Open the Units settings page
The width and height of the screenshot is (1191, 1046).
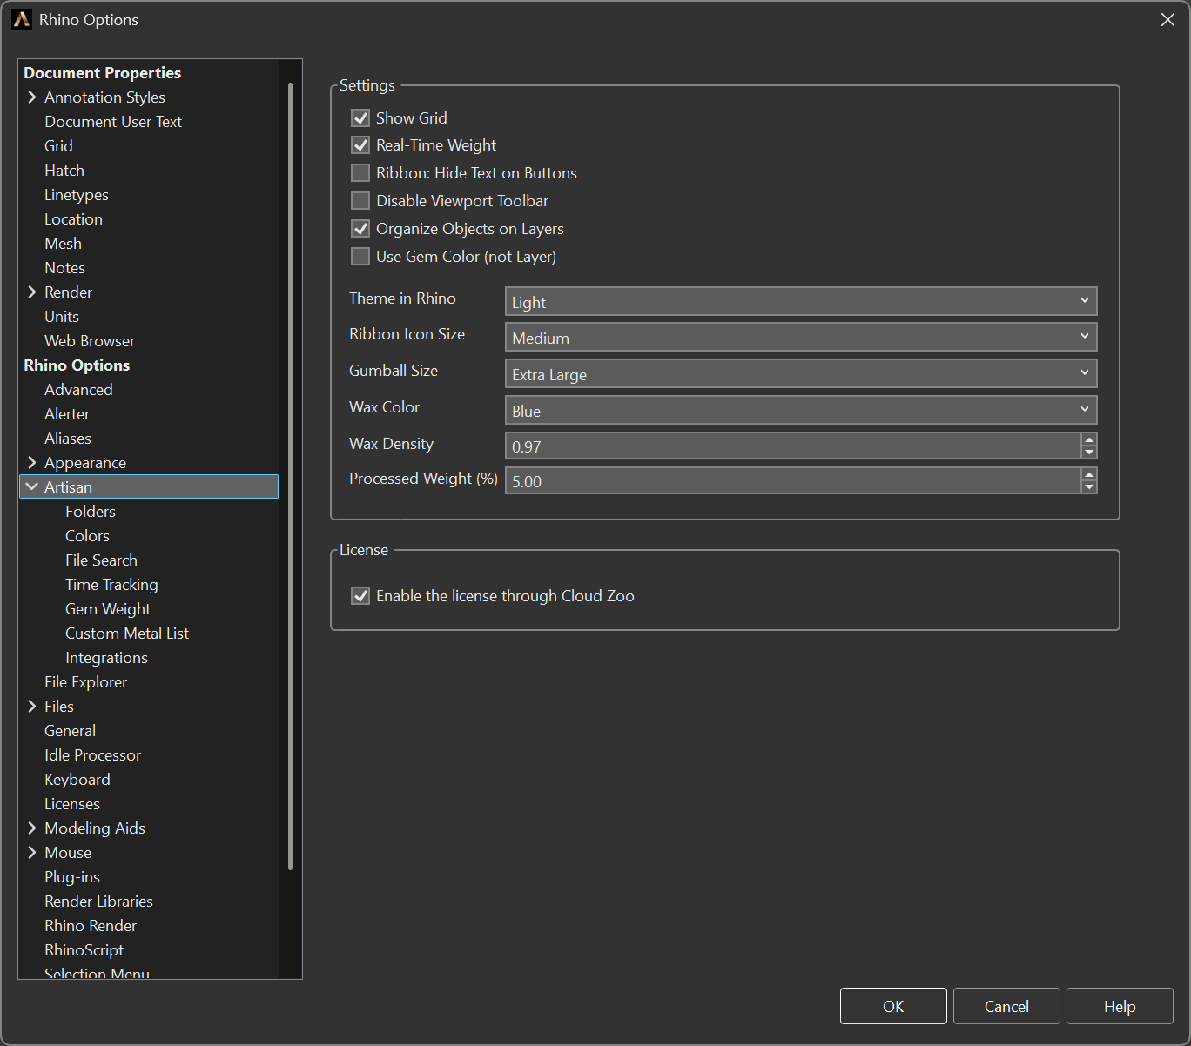pos(62,316)
